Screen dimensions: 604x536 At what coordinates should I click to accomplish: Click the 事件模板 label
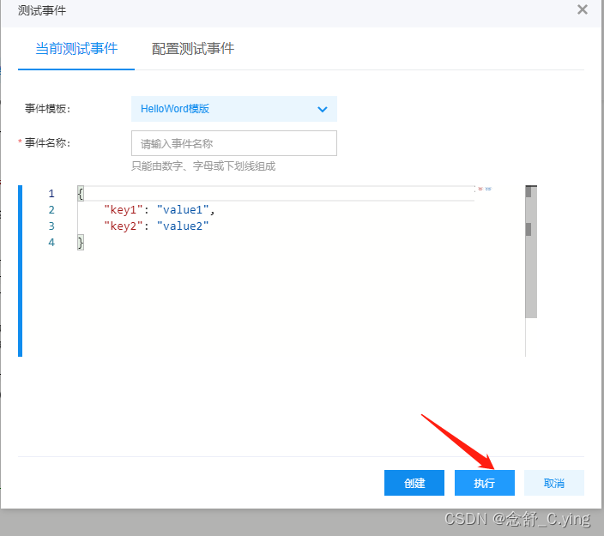tap(48, 109)
